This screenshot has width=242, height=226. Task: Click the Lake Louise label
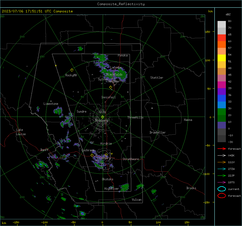21,132
